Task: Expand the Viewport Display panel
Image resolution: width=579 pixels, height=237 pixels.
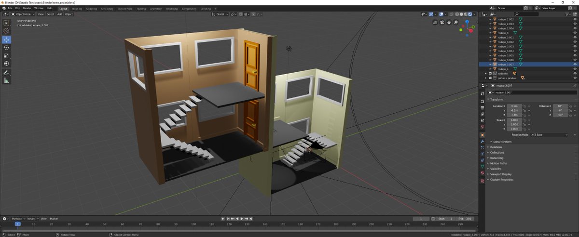Action: tap(500, 174)
